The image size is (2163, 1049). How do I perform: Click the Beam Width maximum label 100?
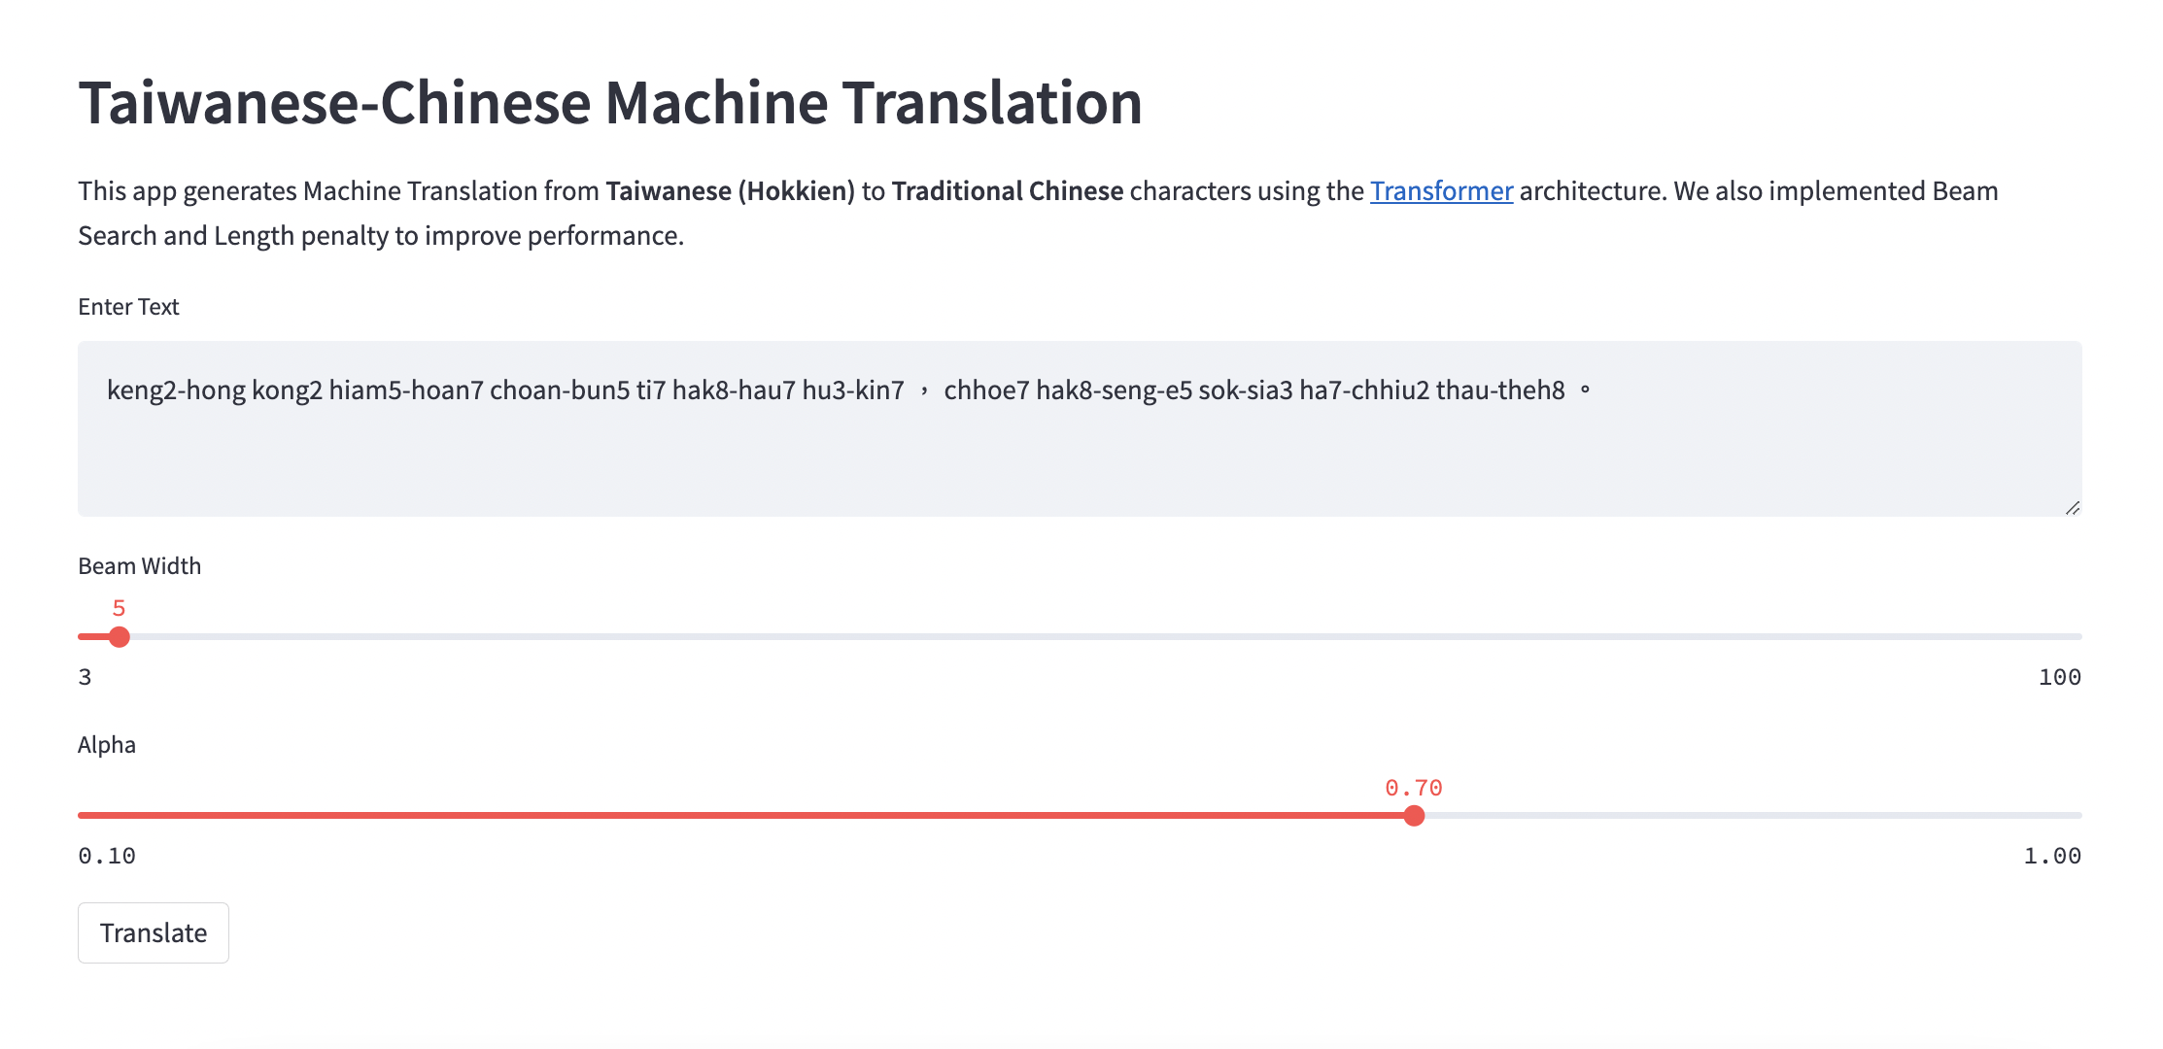pyautogui.click(x=2061, y=676)
